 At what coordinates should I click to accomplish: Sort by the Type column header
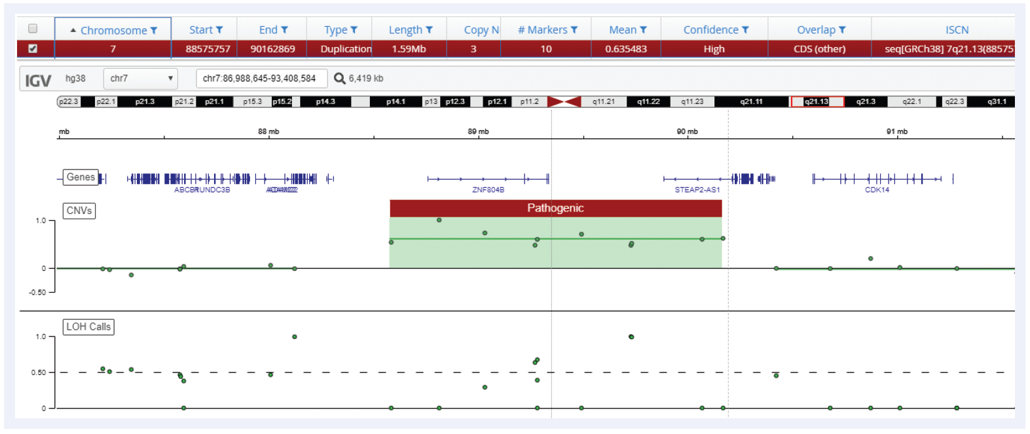coord(335,30)
